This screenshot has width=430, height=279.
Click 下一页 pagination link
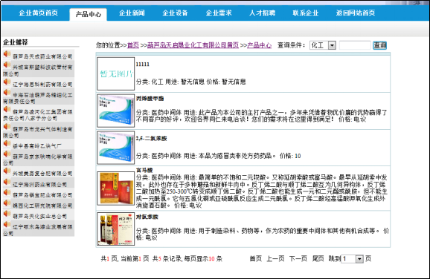pos(298,258)
